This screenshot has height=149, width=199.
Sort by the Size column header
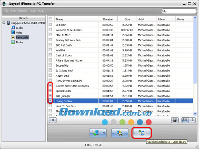point(127,19)
